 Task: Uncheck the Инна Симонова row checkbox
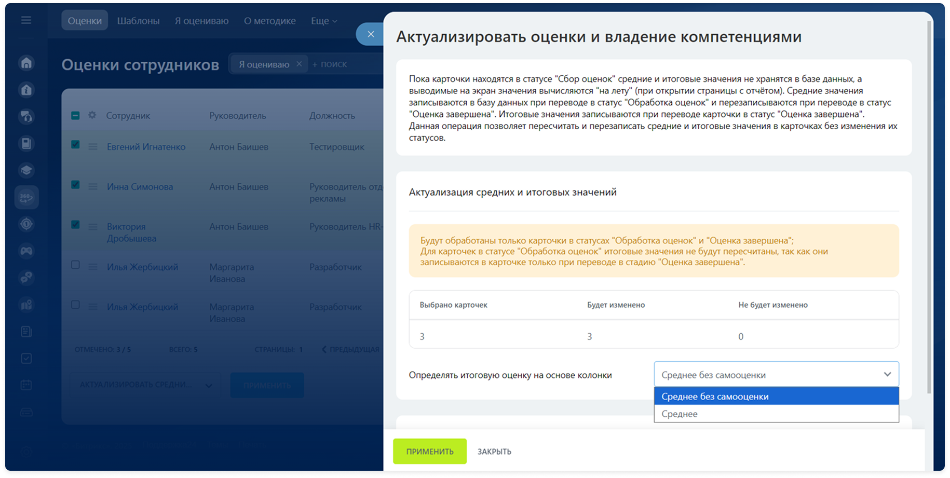[x=75, y=185]
